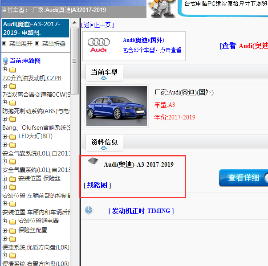The height and width of the screenshot is (266, 268).
Task: Expand the 2.0升汽油发动机,CZPB node
Action: click(4, 70)
